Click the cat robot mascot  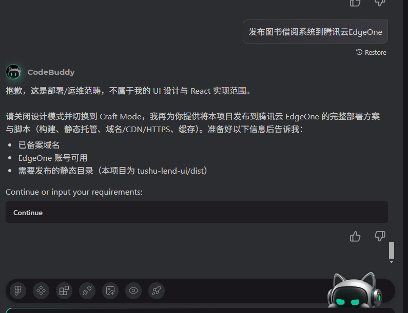[355, 290]
